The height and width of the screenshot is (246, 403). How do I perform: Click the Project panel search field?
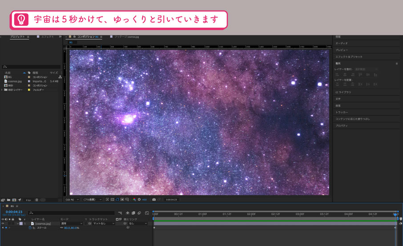pos(31,66)
